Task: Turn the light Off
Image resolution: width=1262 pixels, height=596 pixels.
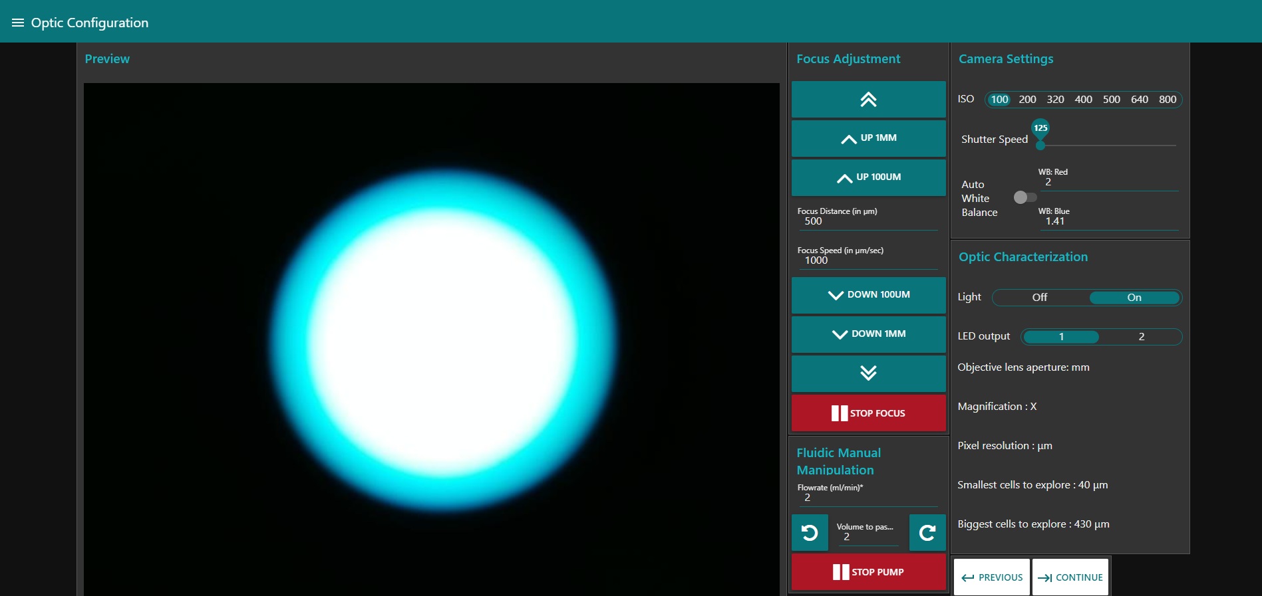Action: coord(1039,298)
